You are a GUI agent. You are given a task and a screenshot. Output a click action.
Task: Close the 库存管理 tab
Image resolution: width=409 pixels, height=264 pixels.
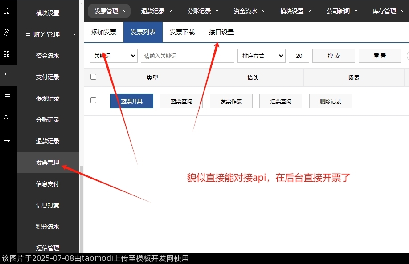pyautogui.click(x=402, y=11)
